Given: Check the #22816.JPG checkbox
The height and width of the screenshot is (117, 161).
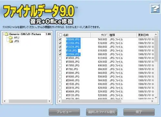Looking at the screenshot, I should (60, 88).
